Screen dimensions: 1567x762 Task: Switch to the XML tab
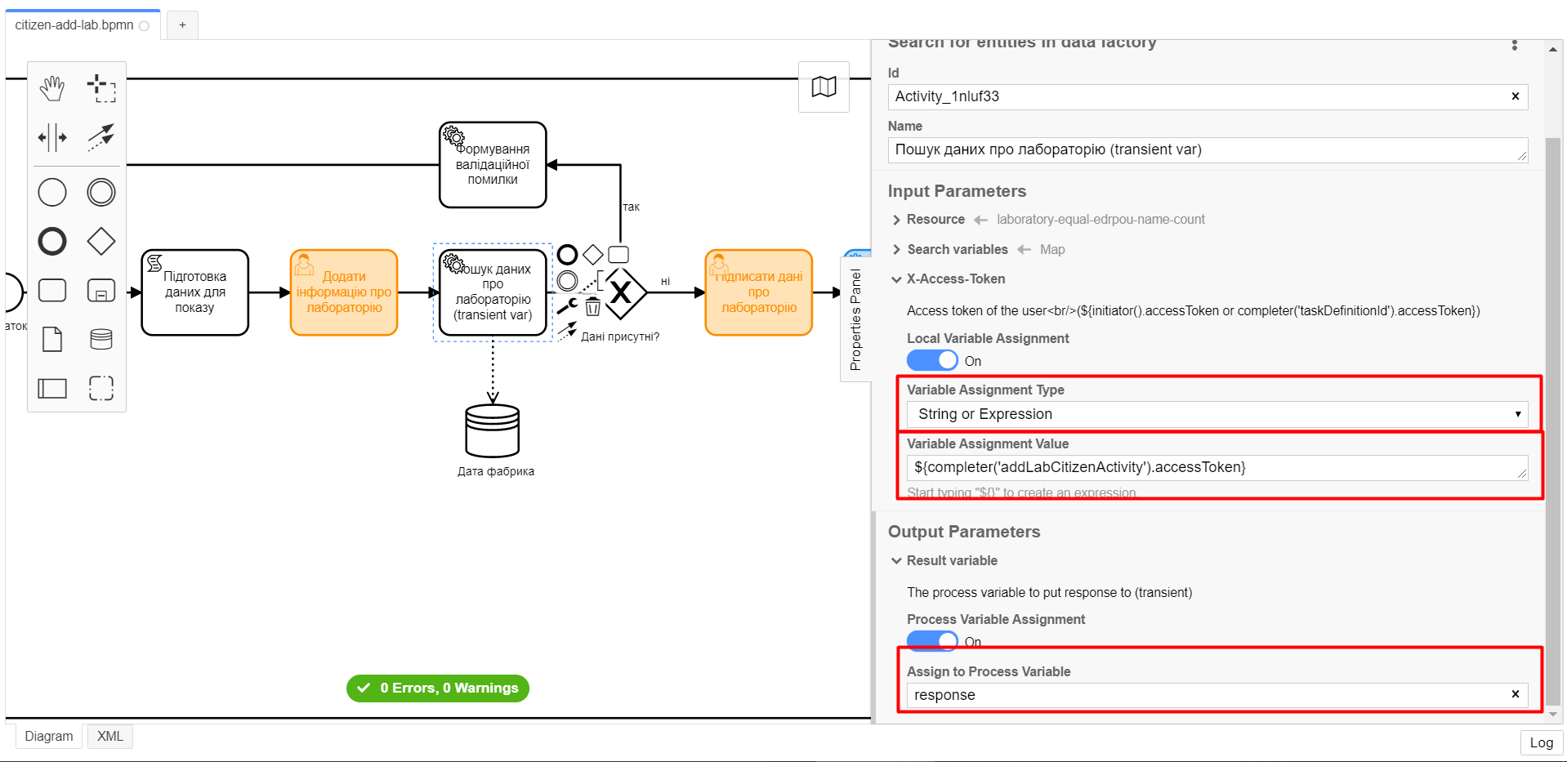[x=110, y=736]
